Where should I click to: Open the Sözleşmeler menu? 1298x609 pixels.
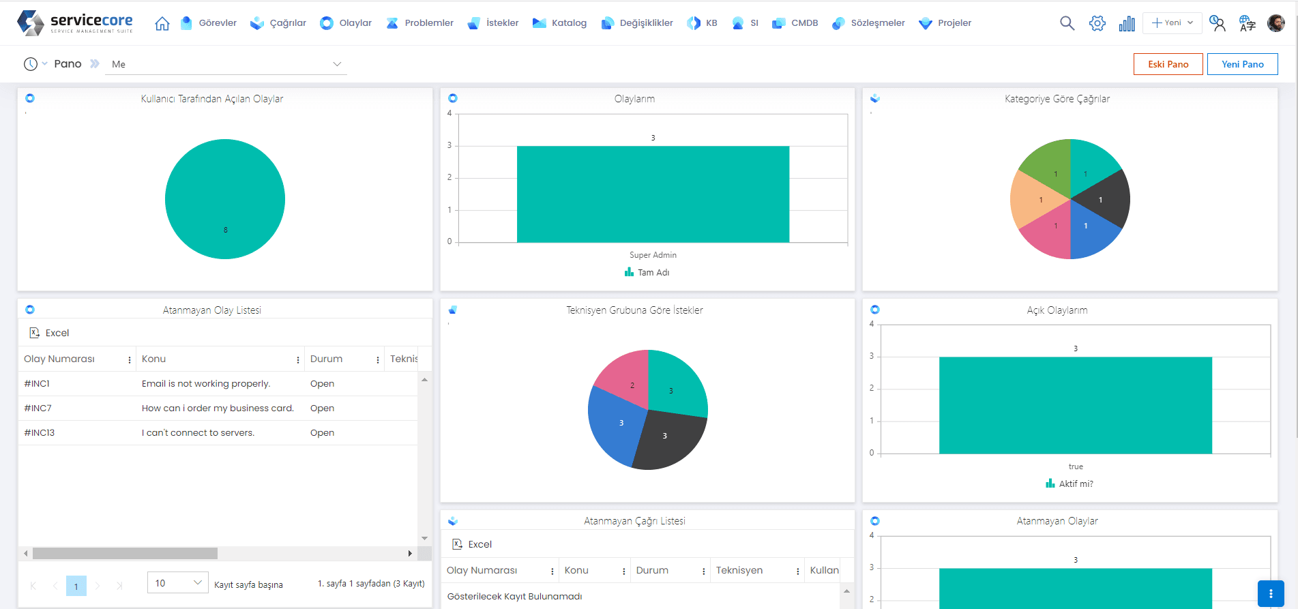(868, 23)
